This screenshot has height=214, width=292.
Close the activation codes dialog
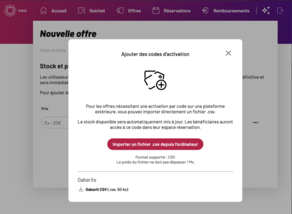tap(229, 53)
